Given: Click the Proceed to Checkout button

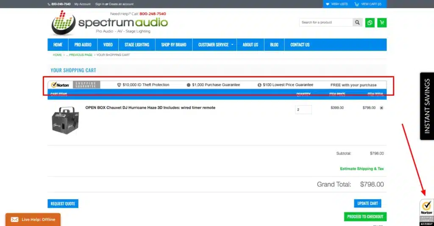Looking at the screenshot, I should [365, 217].
